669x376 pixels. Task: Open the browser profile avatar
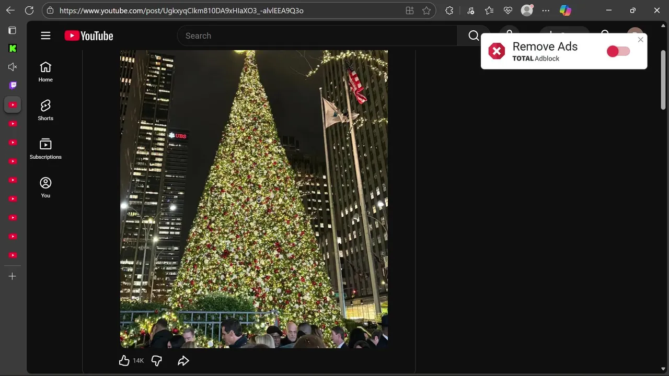(527, 10)
